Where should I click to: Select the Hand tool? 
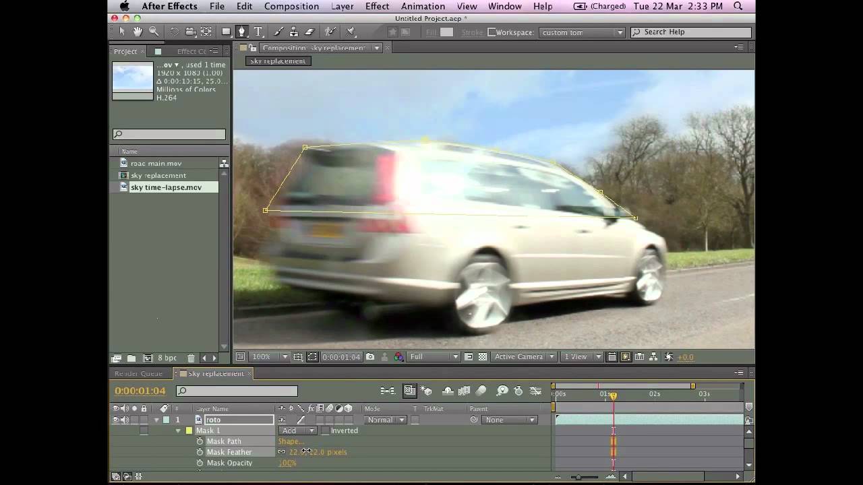138,32
